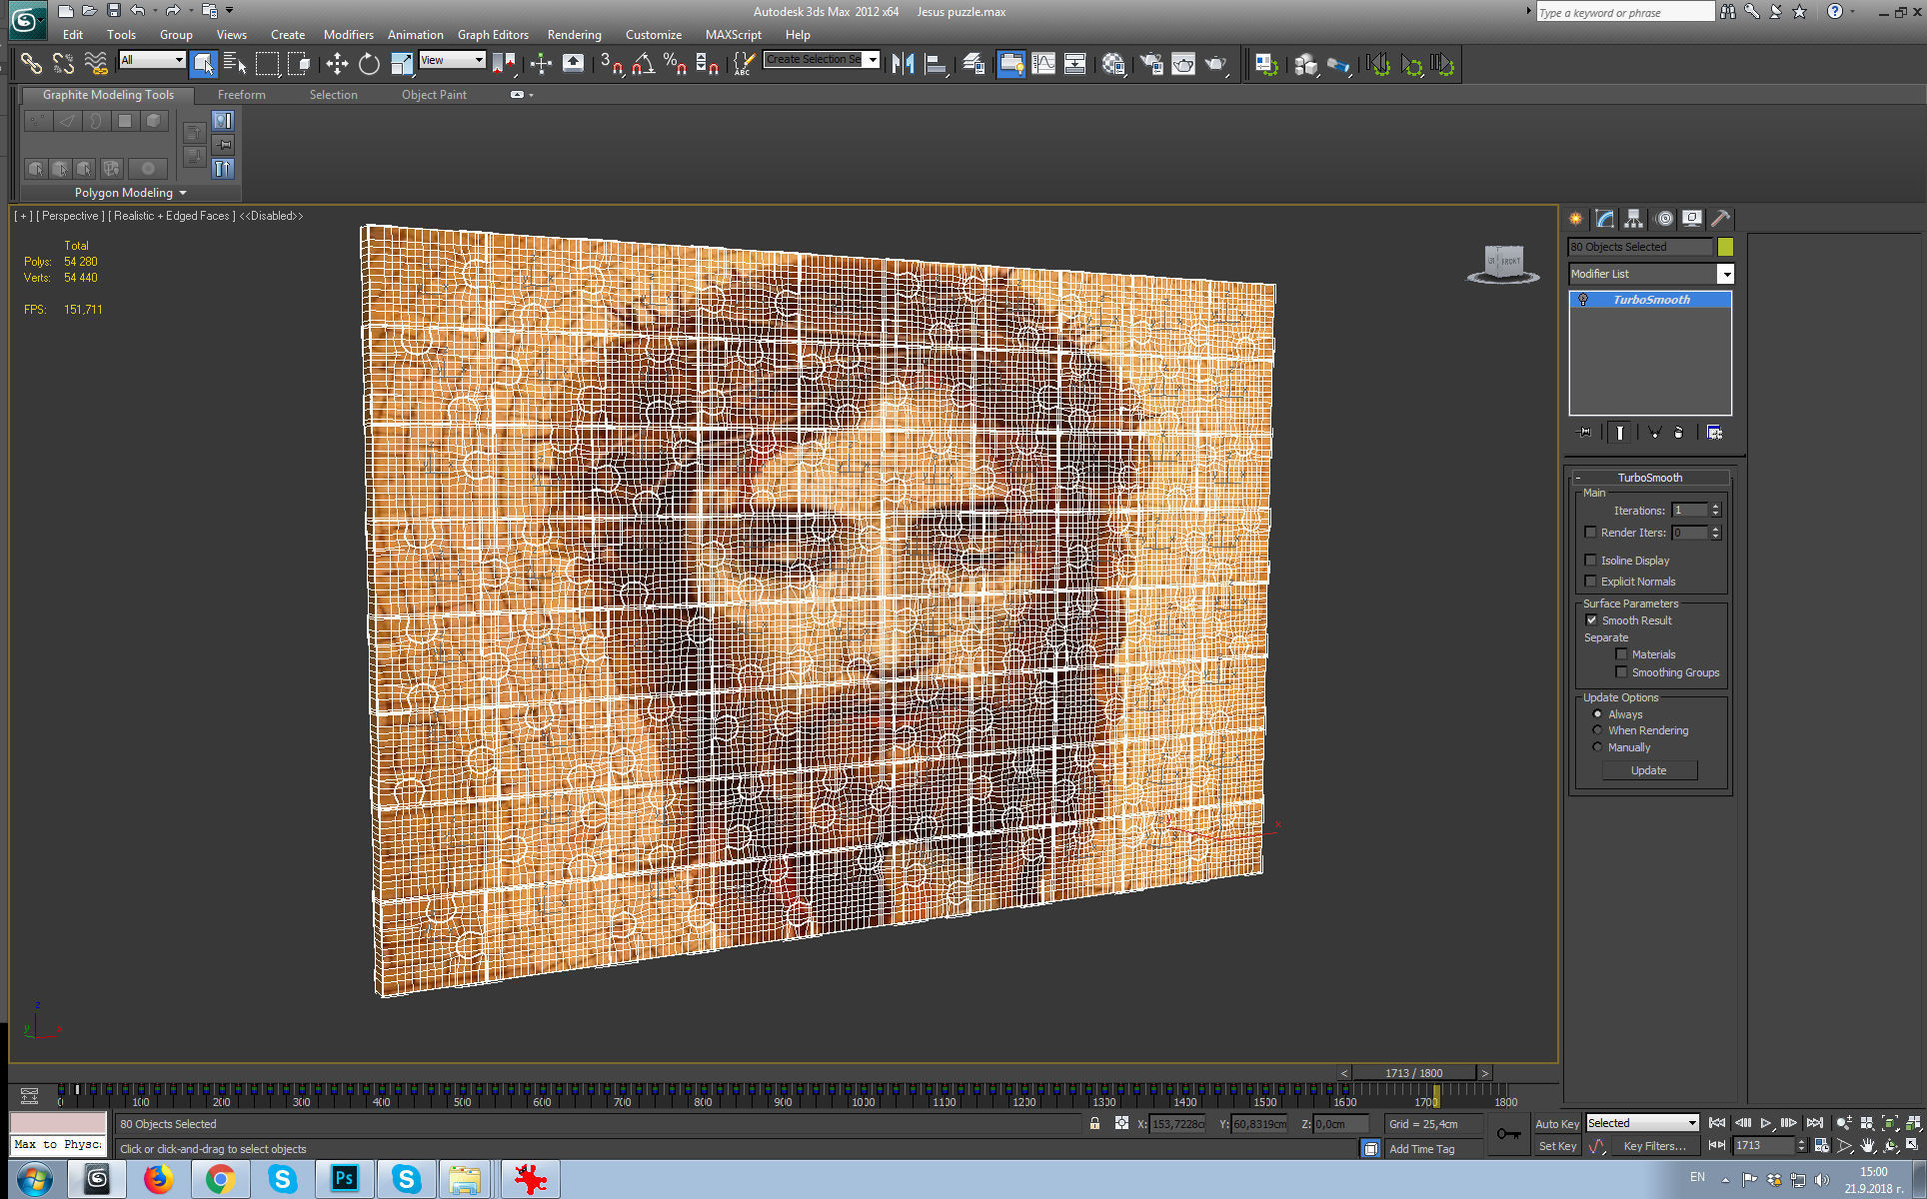Open the Rendering menu

575,35
